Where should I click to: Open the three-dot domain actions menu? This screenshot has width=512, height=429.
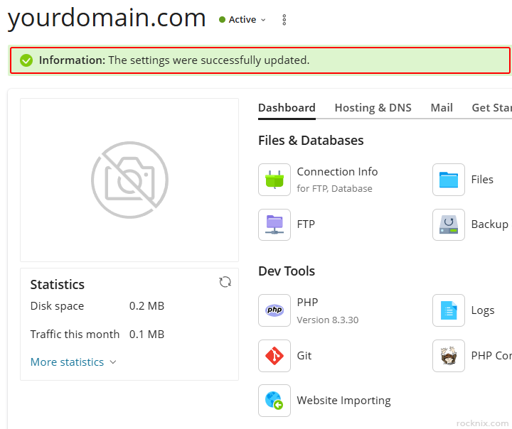tap(284, 20)
